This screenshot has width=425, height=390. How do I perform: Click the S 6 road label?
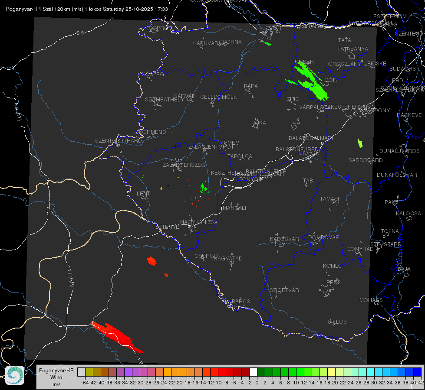[x=80, y=33]
